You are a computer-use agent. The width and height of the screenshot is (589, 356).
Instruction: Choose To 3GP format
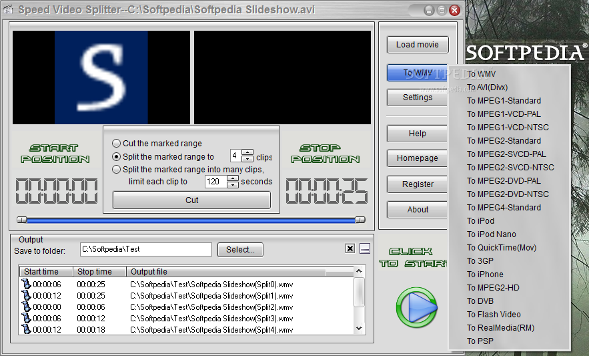[480, 260]
